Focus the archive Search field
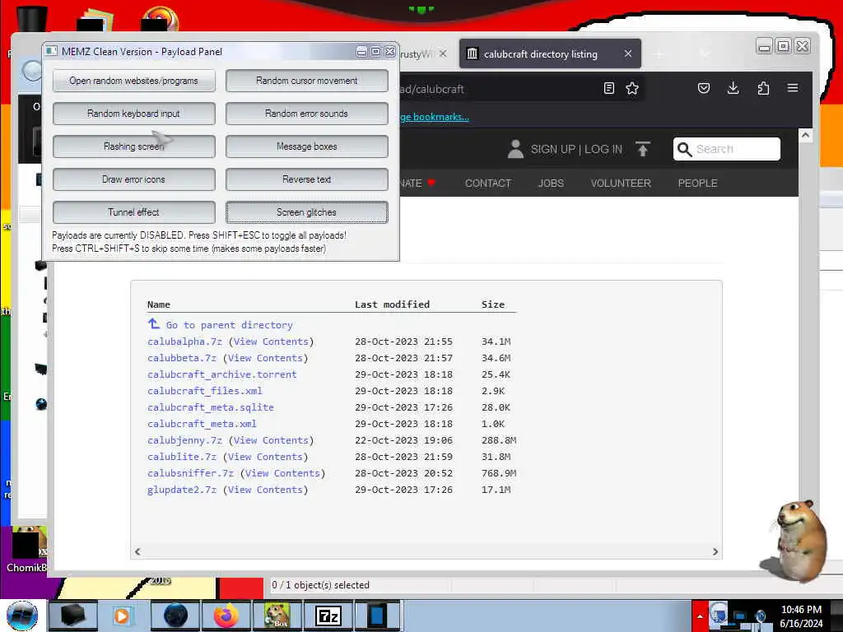Screen dimensions: 843x632 (726, 149)
